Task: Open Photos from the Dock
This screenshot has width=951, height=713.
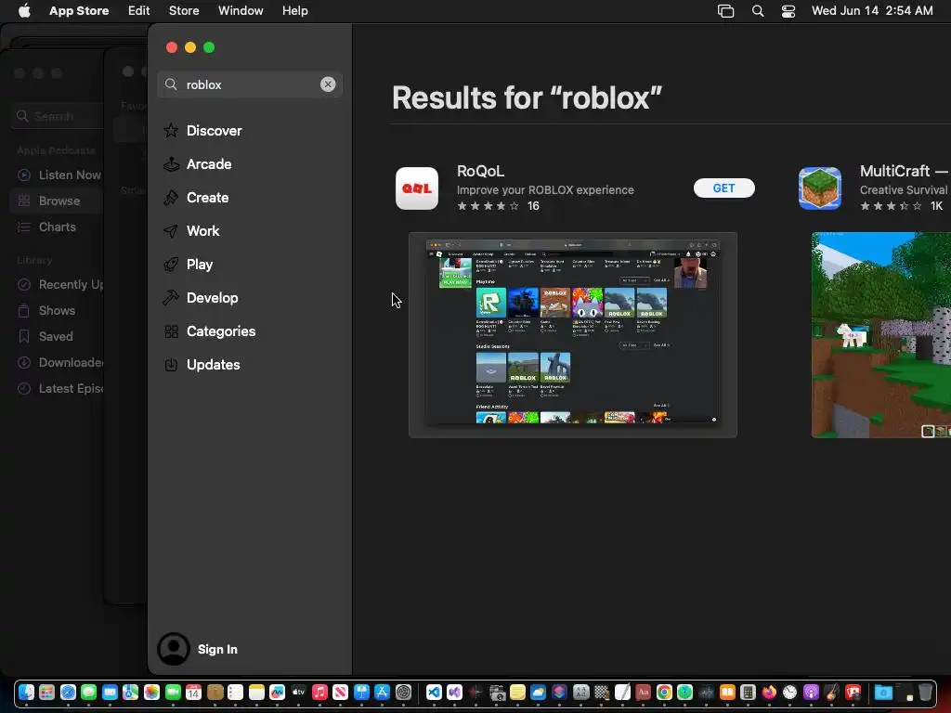Action: tap(151, 692)
